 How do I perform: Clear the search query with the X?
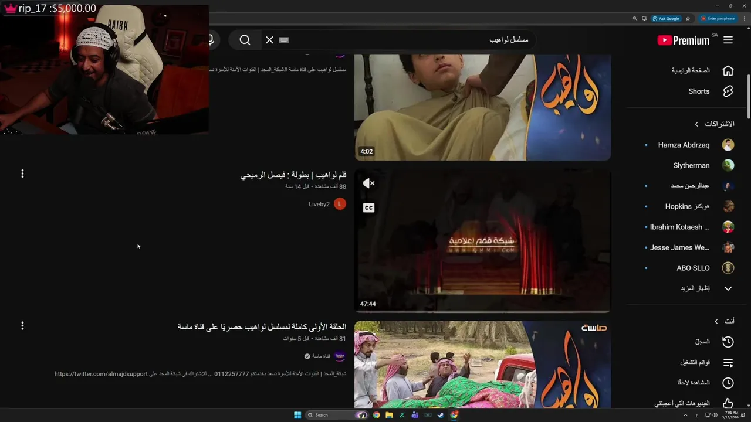pyautogui.click(x=269, y=40)
